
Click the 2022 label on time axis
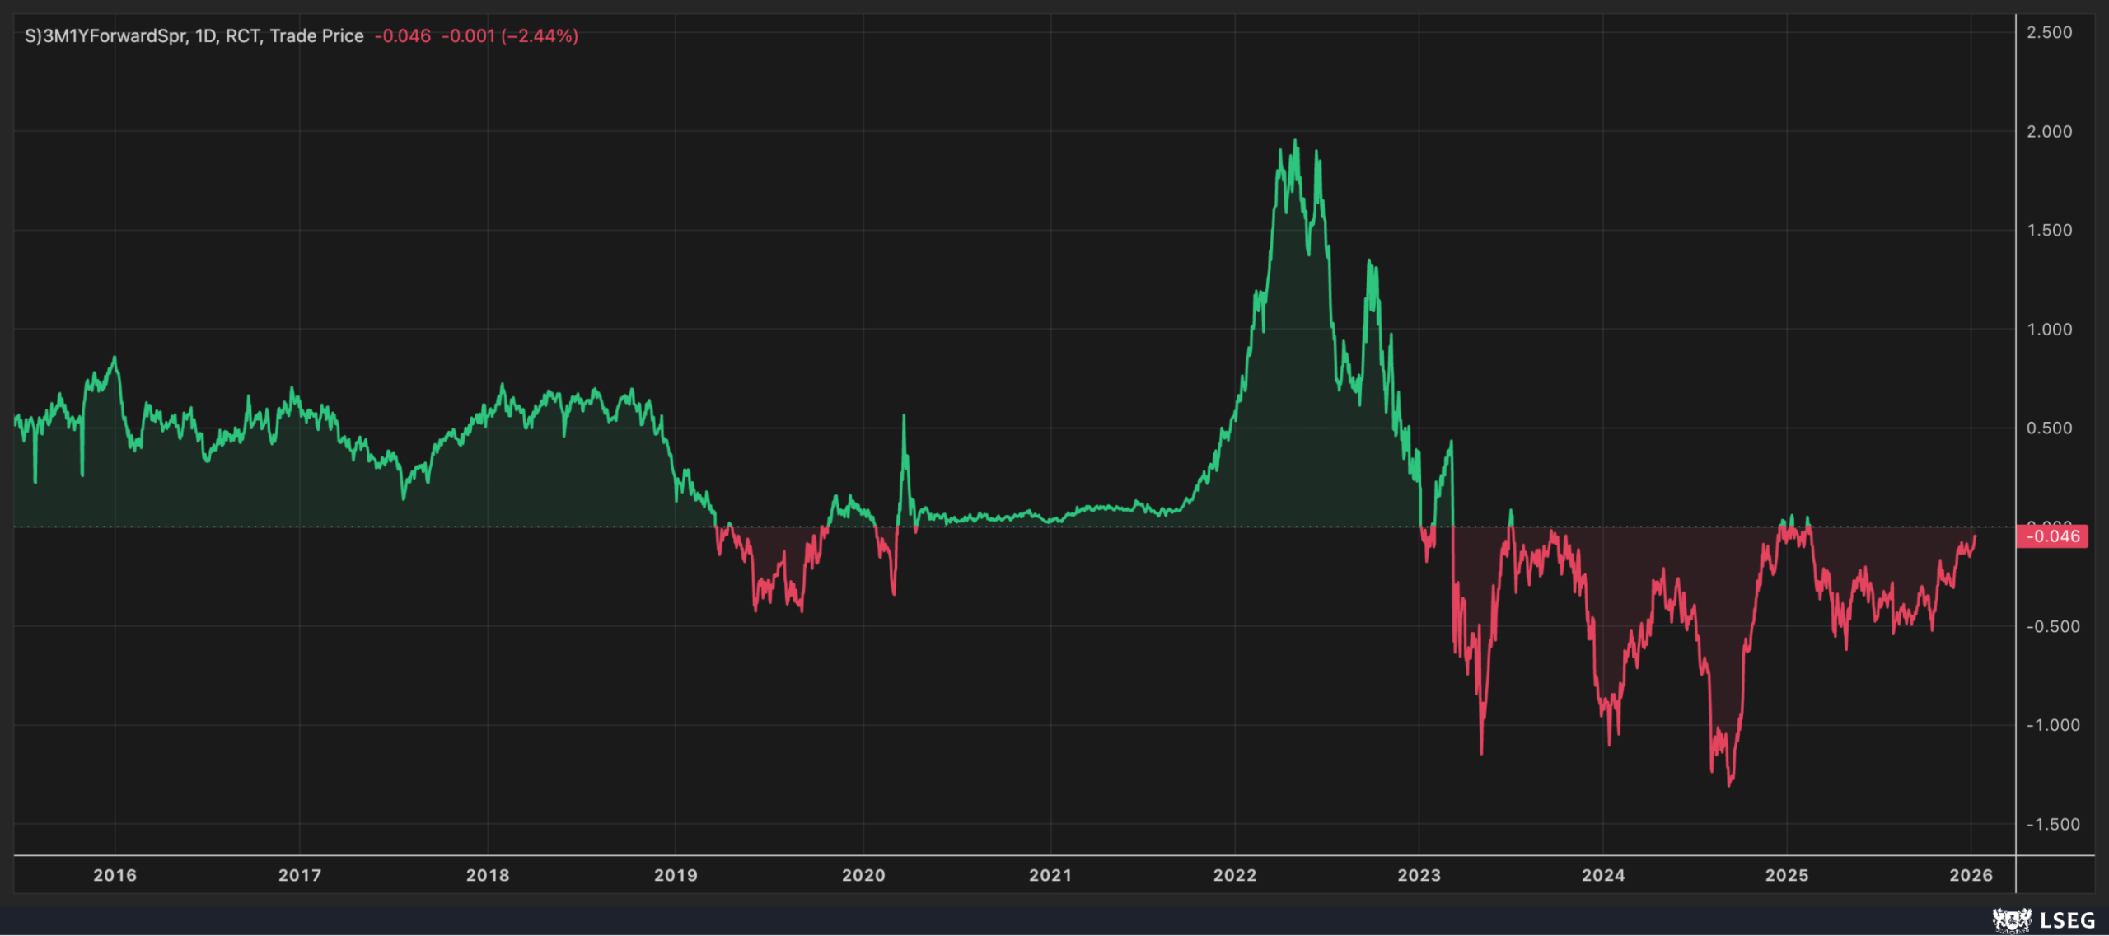click(x=1235, y=875)
